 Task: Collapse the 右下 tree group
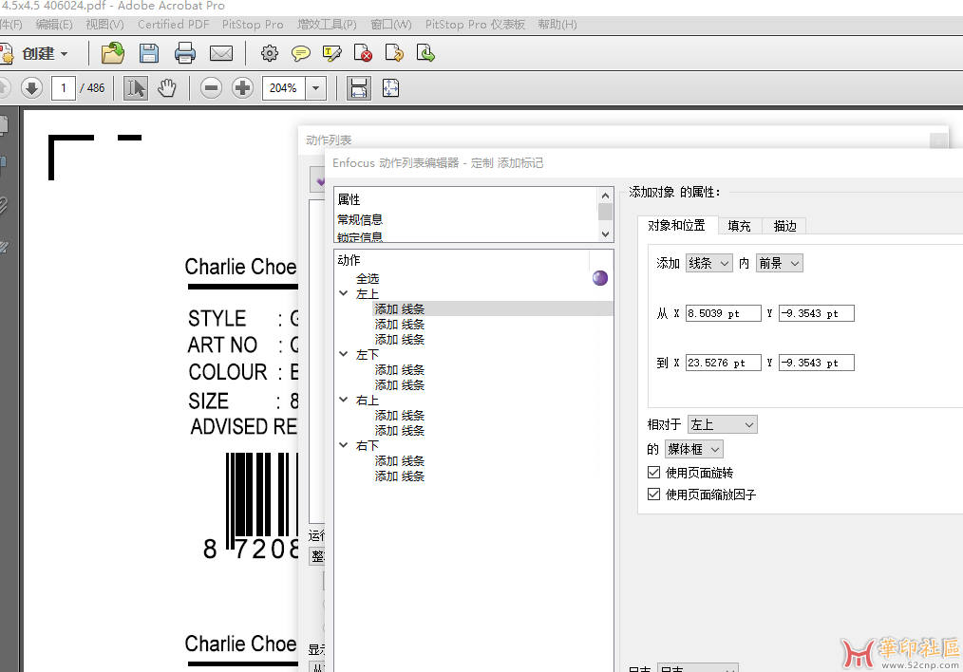click(343, 445)
